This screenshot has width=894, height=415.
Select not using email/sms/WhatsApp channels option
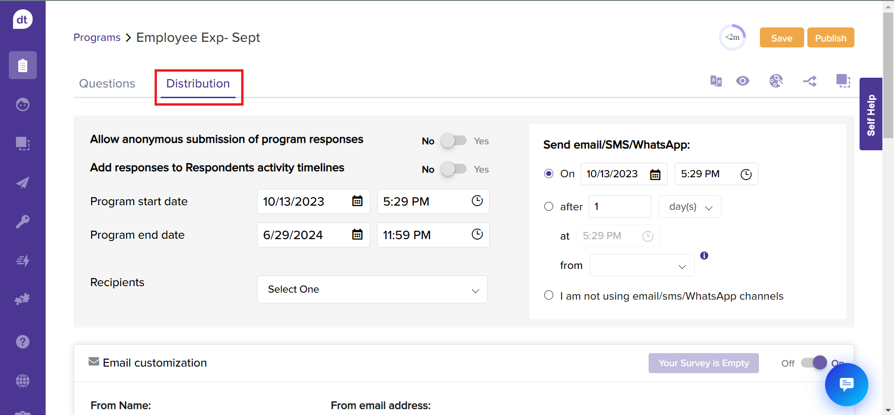click(549, 295)
